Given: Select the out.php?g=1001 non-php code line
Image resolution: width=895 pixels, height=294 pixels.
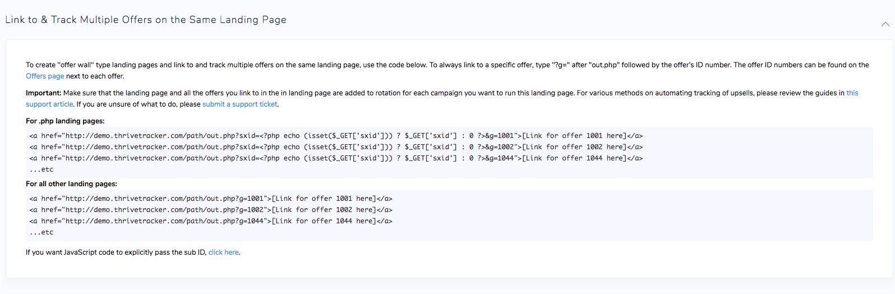Looking at the screenshot, I should click(x=211, y=199).
